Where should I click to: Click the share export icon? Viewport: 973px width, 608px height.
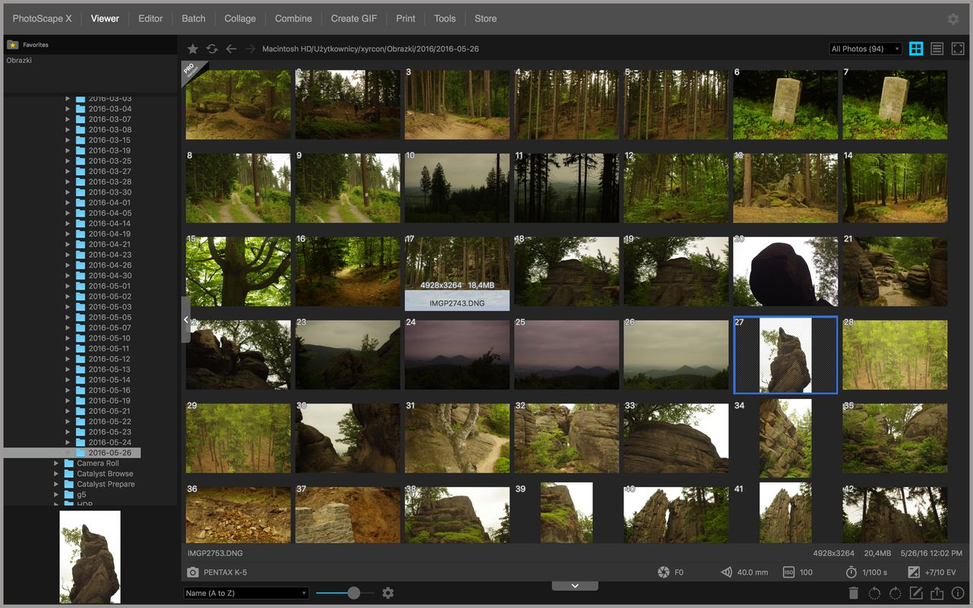937,594
